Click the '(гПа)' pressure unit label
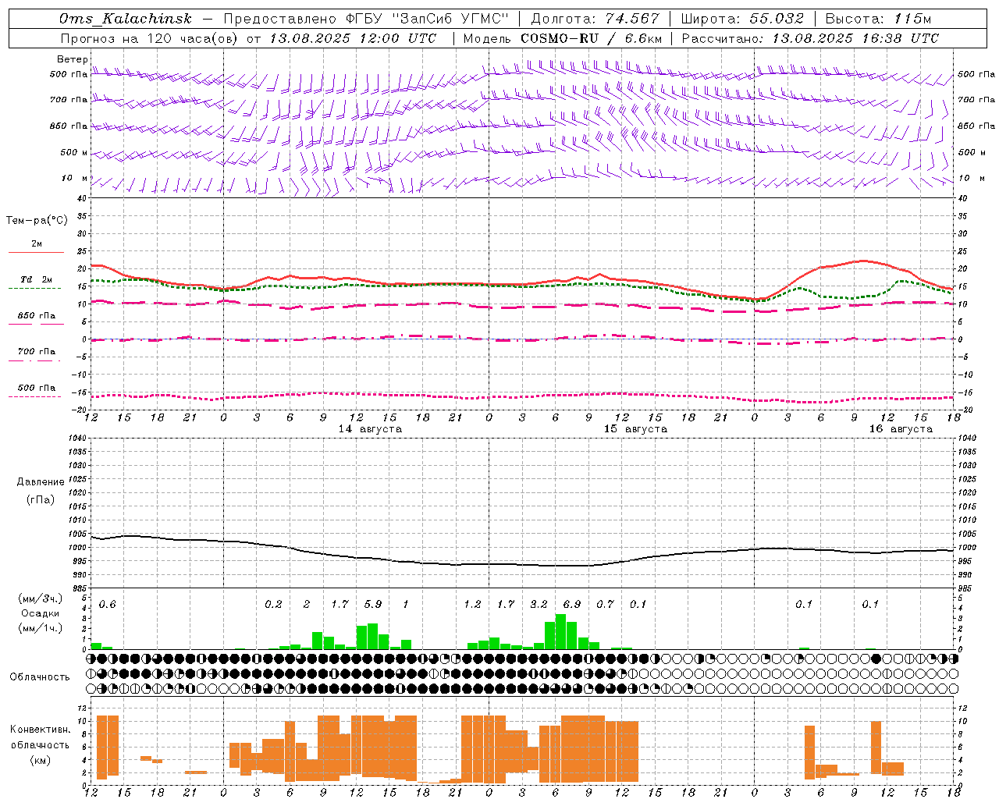Image resolution: width=999 pixels, height=799 pixels. click(41, 499)
